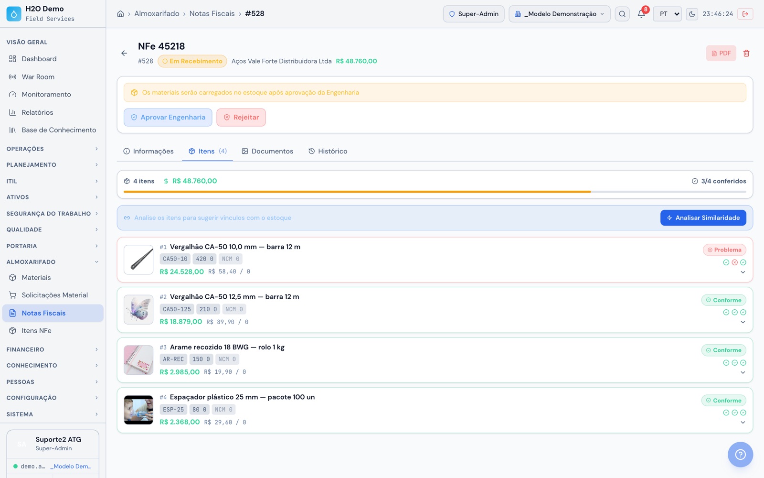Open the _Modelo Demonstração dropdown
764x478 pixels.
pos(559,14)
